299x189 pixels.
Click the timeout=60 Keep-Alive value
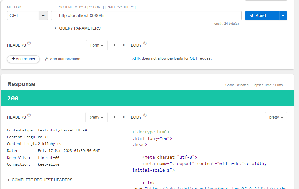click(x=48, y=158)
